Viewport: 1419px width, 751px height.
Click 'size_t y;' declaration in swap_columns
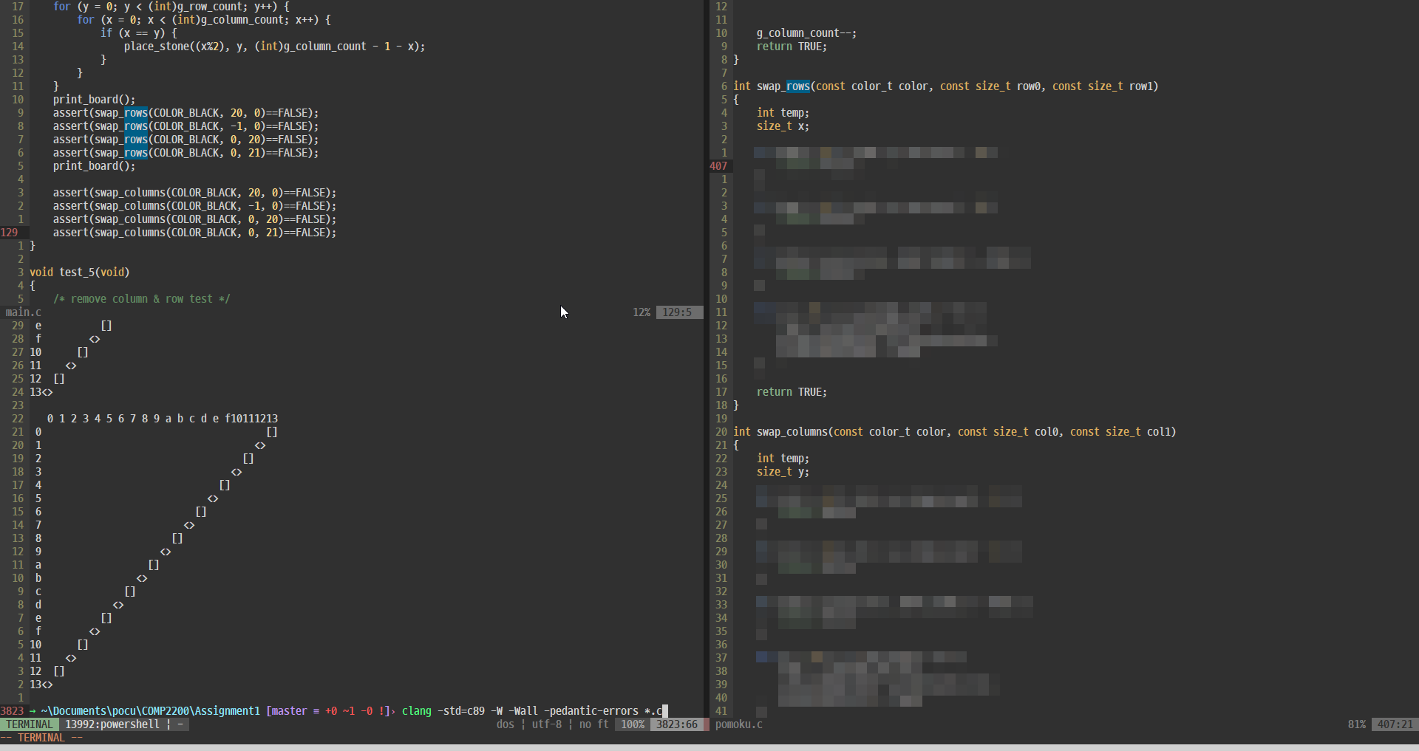(783, 472)
